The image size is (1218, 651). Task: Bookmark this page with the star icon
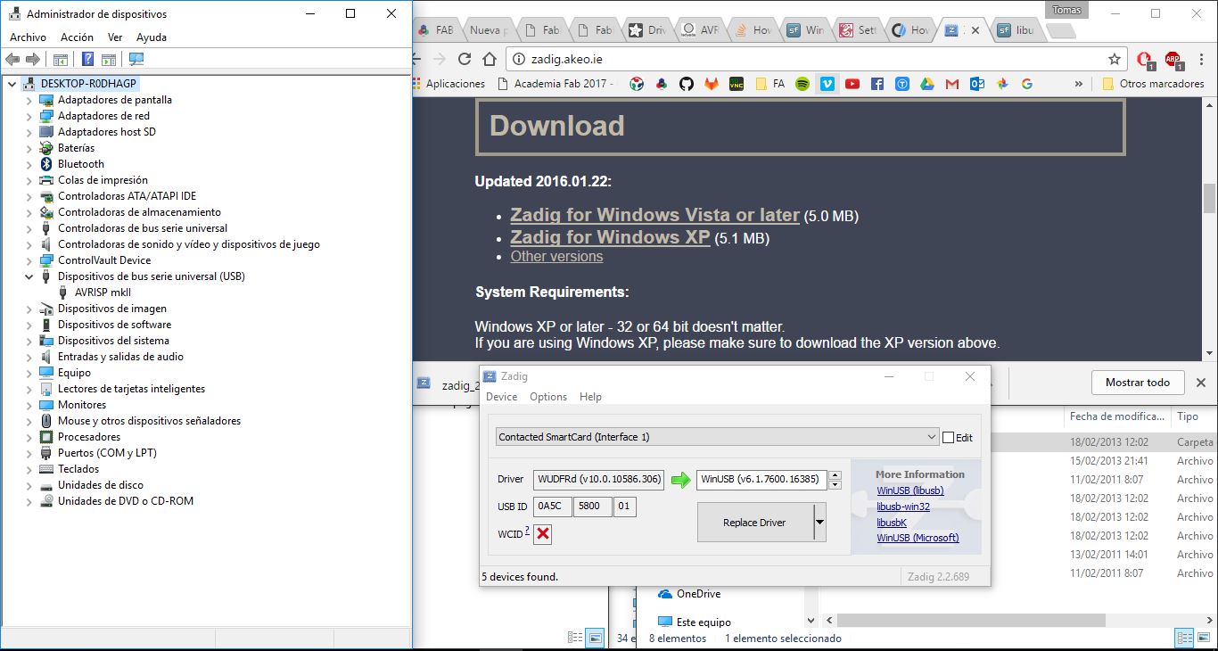click(1115, 59)
